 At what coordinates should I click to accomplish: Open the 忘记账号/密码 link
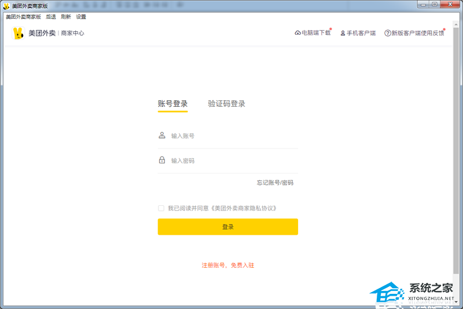pos(275,183)
